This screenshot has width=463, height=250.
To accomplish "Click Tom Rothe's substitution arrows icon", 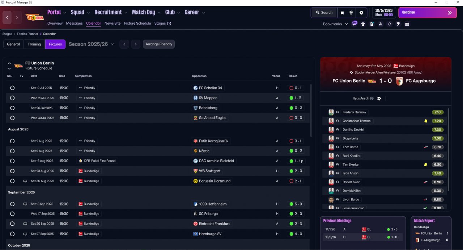I will tap(426, 147).
